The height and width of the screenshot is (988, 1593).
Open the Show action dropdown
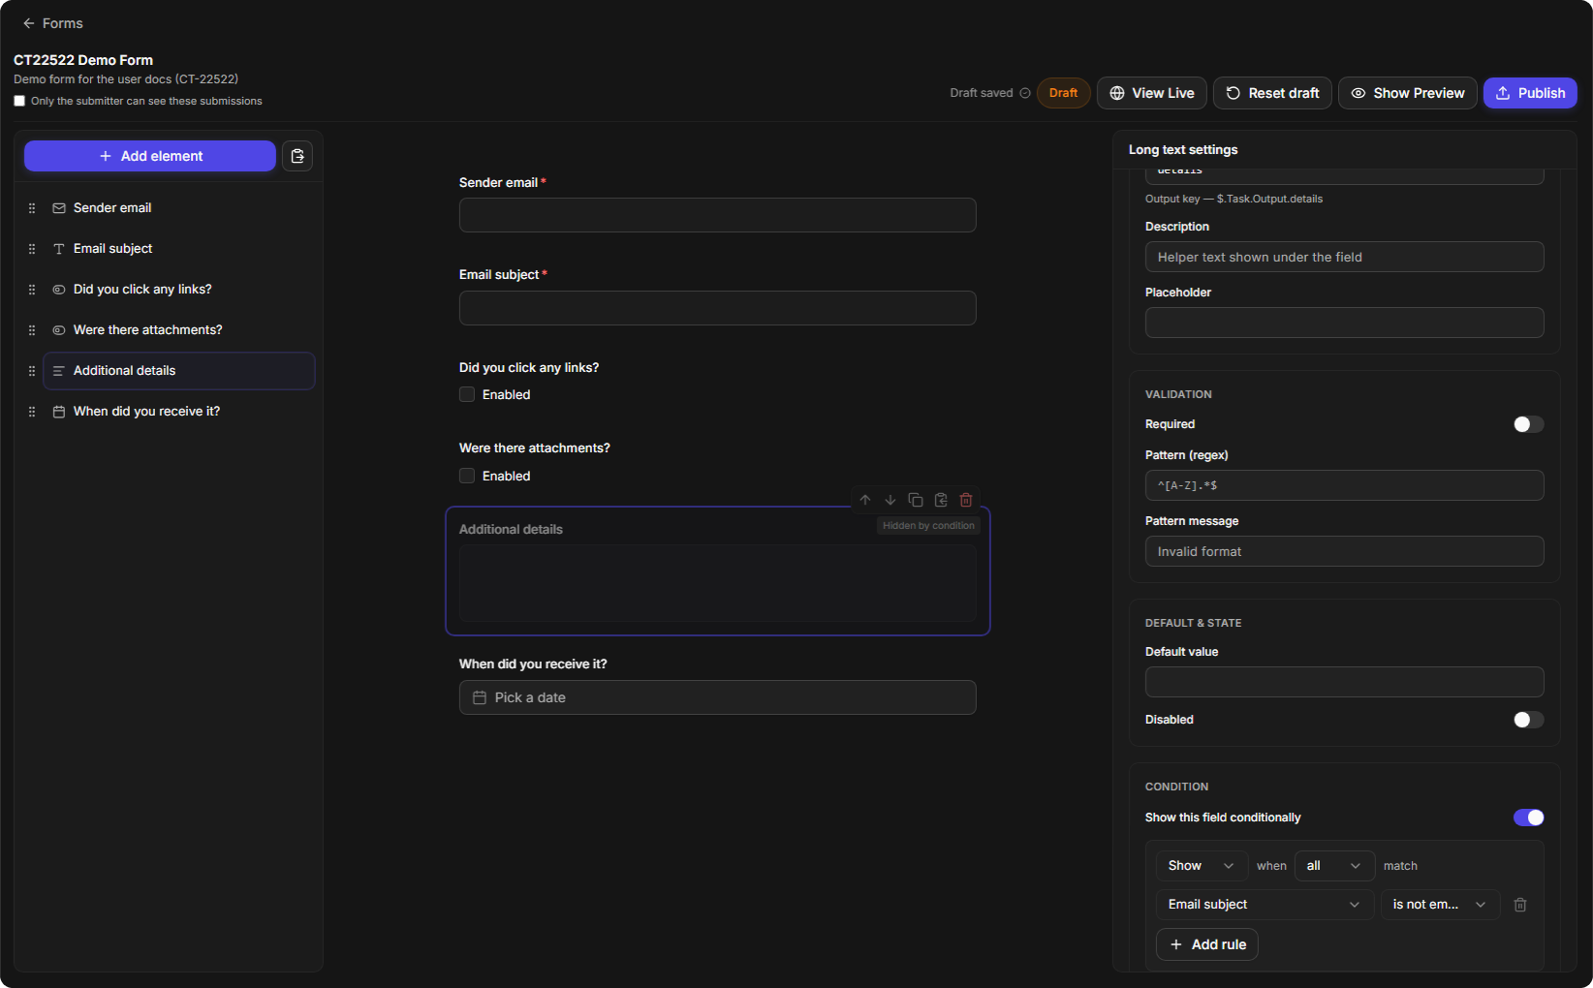pos(1202,866)
